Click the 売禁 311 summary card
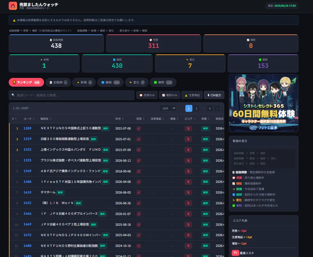The width and height of the screenshot is (313, 257). coord(153,43)
